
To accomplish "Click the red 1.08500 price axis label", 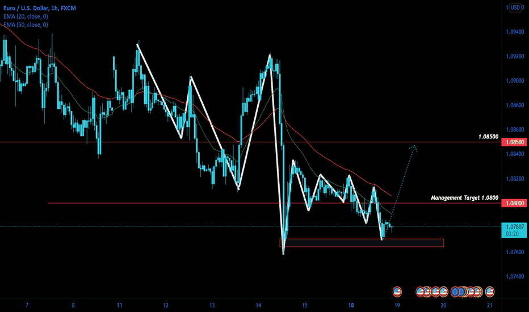I will [514, 142].
